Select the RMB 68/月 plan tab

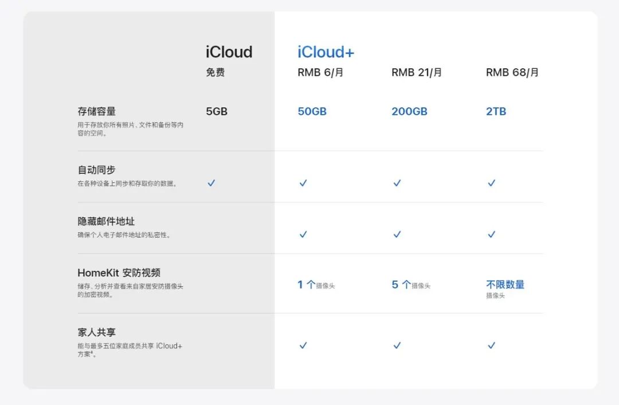[x=512, y=72]
